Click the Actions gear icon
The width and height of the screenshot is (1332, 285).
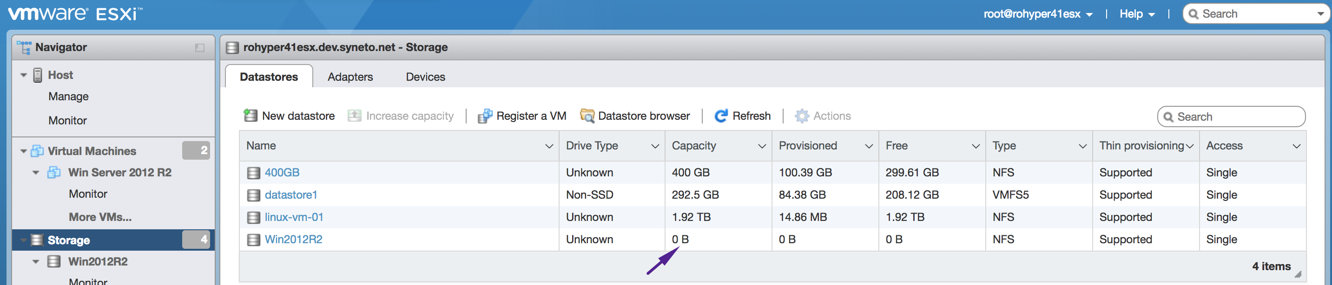tap(801, 116)
